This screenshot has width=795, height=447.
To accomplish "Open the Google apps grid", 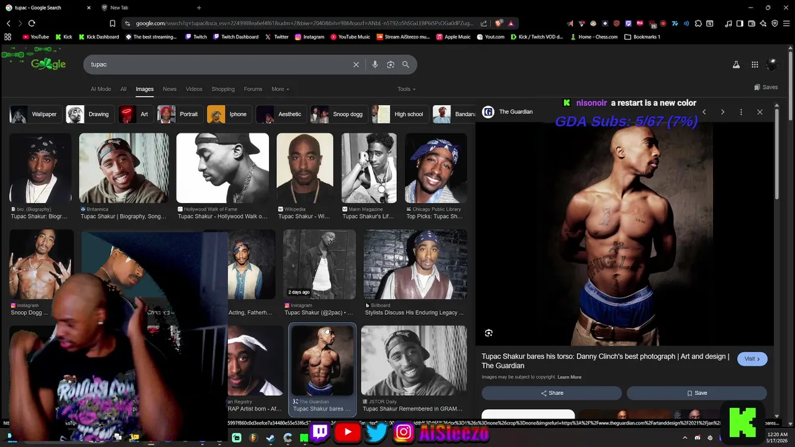I will (755, 65).
